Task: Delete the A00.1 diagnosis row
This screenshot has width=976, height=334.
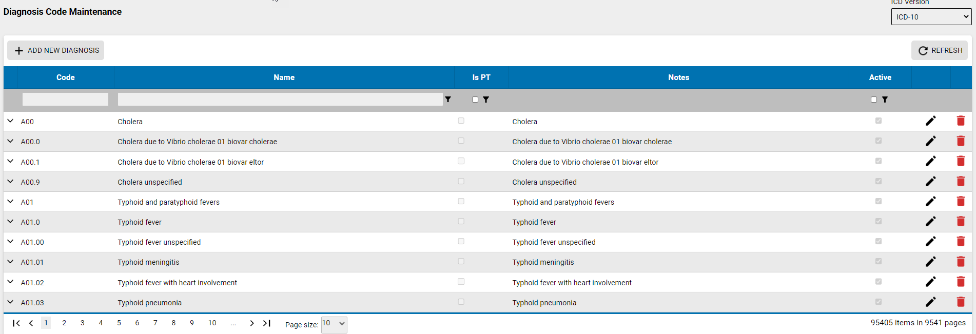Action: pyautogui.click(x=961, y=161)
